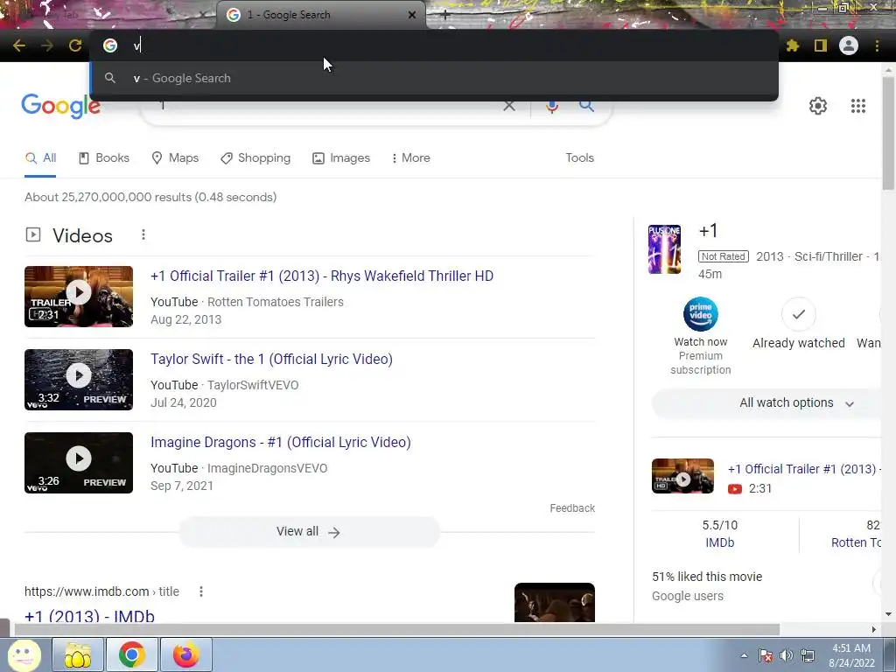Image resolution: width=896 pixels, height=672 pixels.
Task: Click the Chrome taskbar icon
Action: (131, 654)
